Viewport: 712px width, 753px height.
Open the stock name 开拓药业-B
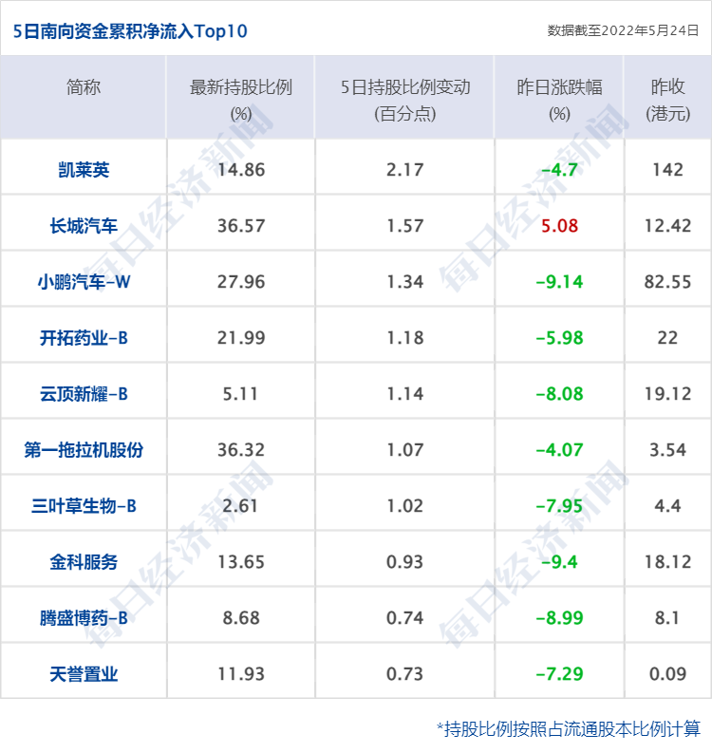click(x=84, y=338)
